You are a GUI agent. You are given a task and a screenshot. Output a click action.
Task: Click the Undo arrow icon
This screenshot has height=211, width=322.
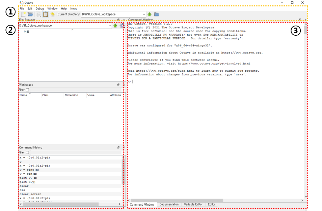(53, 14)
